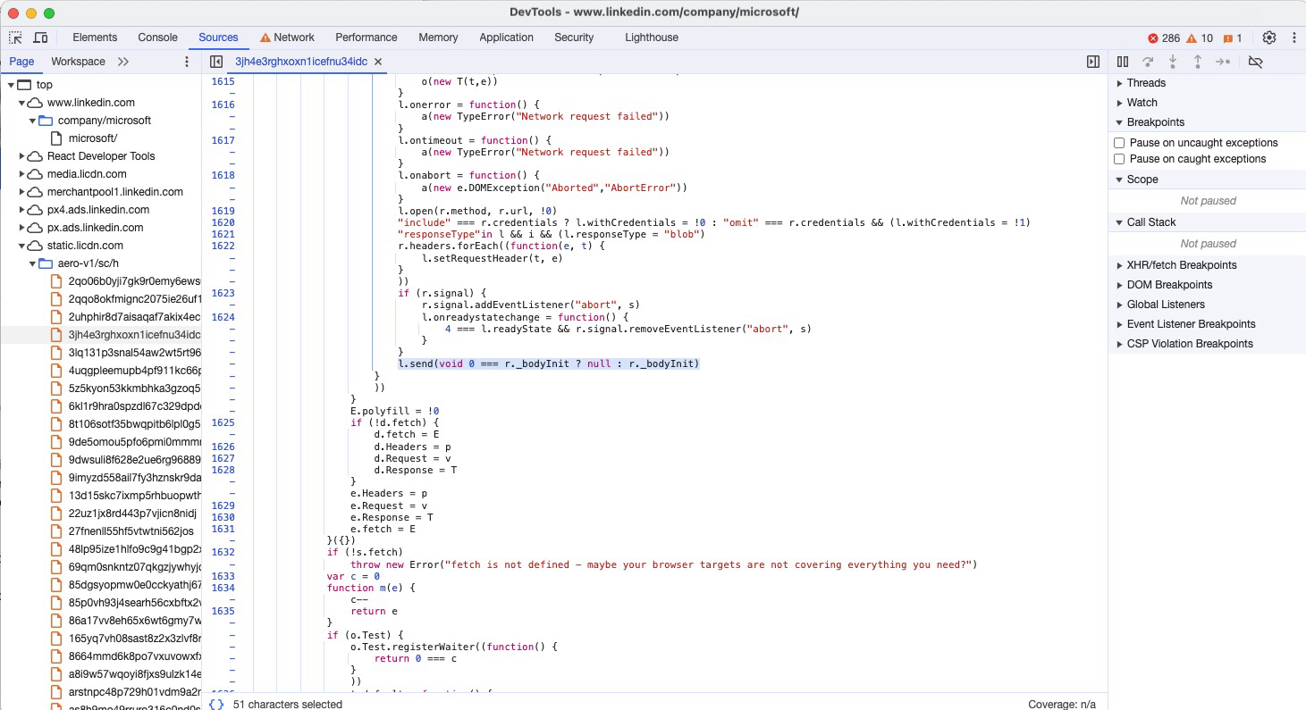Click line number 1632 in gutter

point(223,552)
